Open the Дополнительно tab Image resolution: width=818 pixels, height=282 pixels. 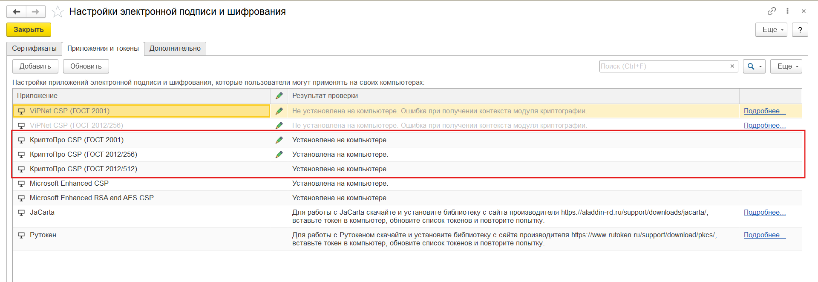click(175, 49)
